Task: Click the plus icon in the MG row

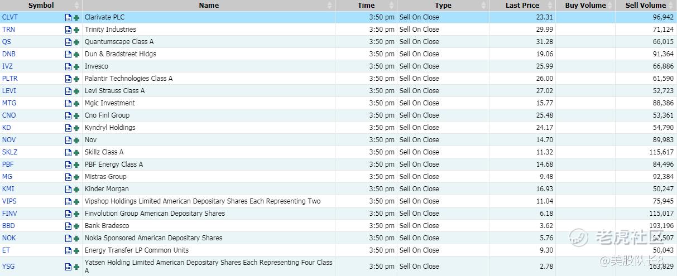Action: pos(76,177)
